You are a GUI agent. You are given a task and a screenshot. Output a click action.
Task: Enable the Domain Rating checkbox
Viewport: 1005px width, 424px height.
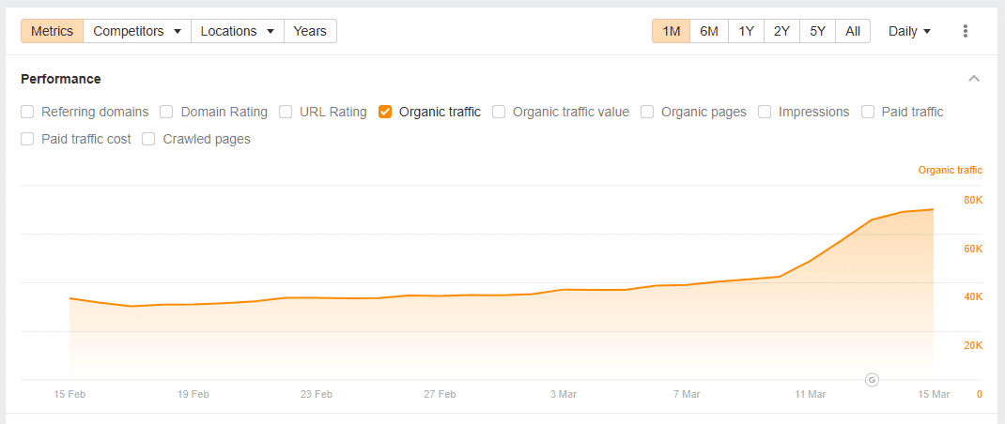coord(166,112)
